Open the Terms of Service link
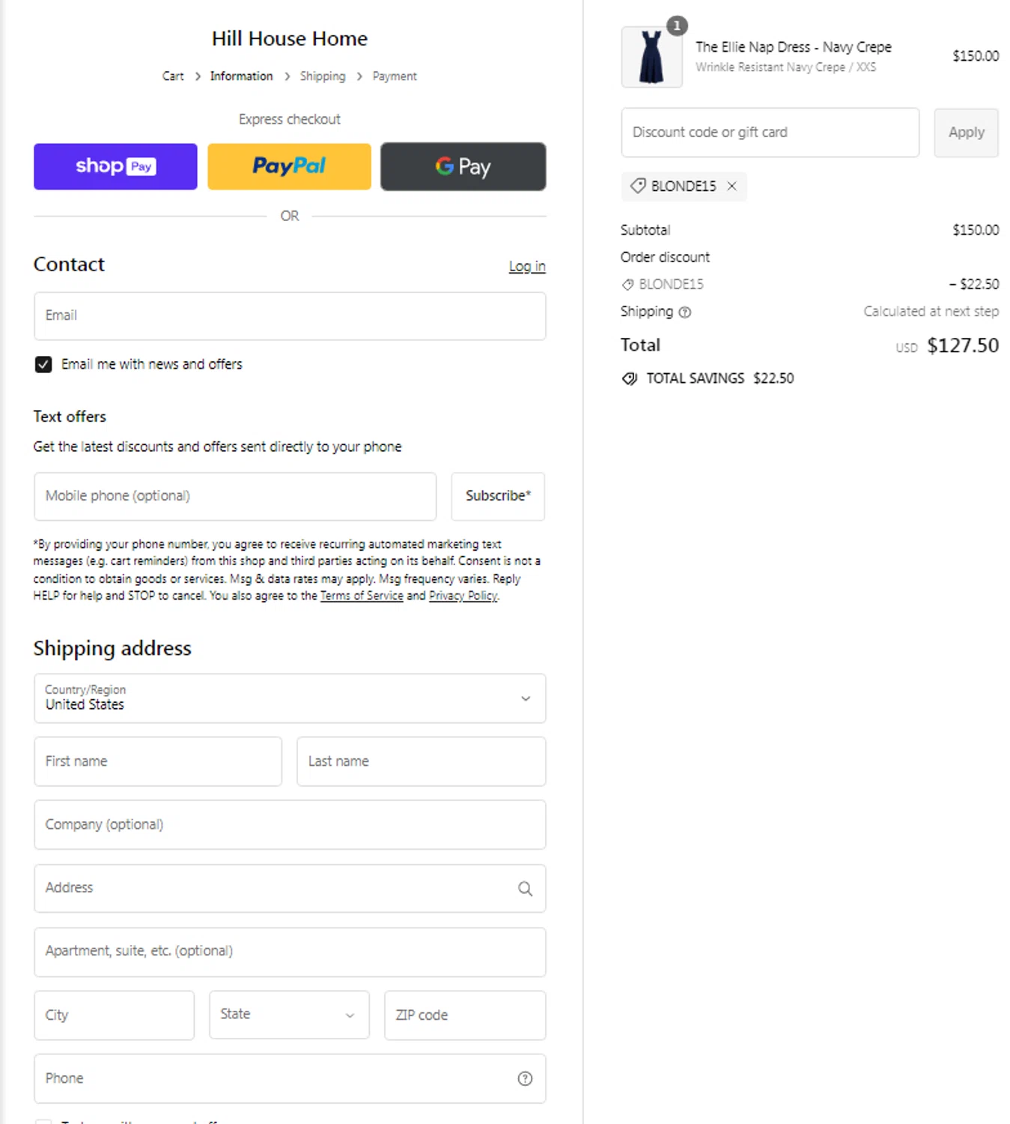The width and height of the screenshot is (1010, 1124). click(362, 596)
